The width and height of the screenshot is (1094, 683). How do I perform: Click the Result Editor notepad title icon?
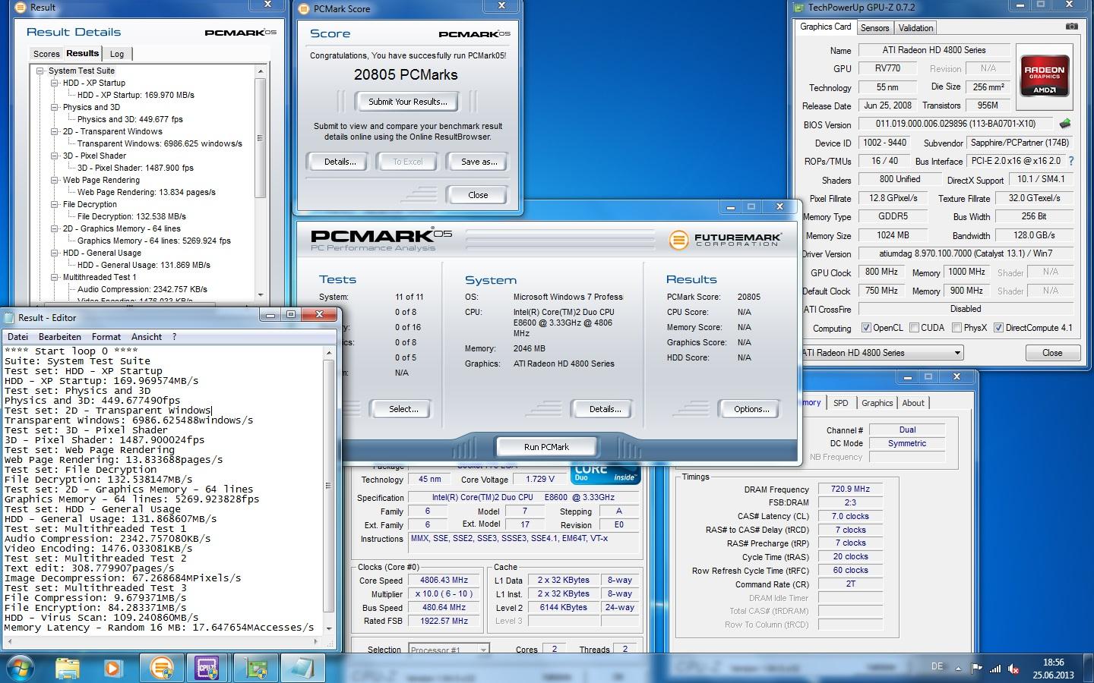click(10, 317)
